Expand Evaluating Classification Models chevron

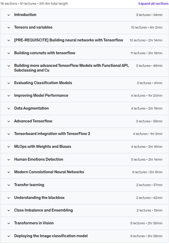point(9,83)
